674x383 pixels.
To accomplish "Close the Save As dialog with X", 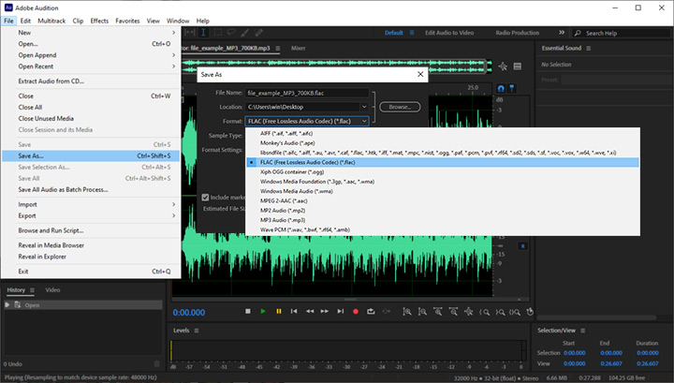I will pyautogui.click(x=418, y=75).
